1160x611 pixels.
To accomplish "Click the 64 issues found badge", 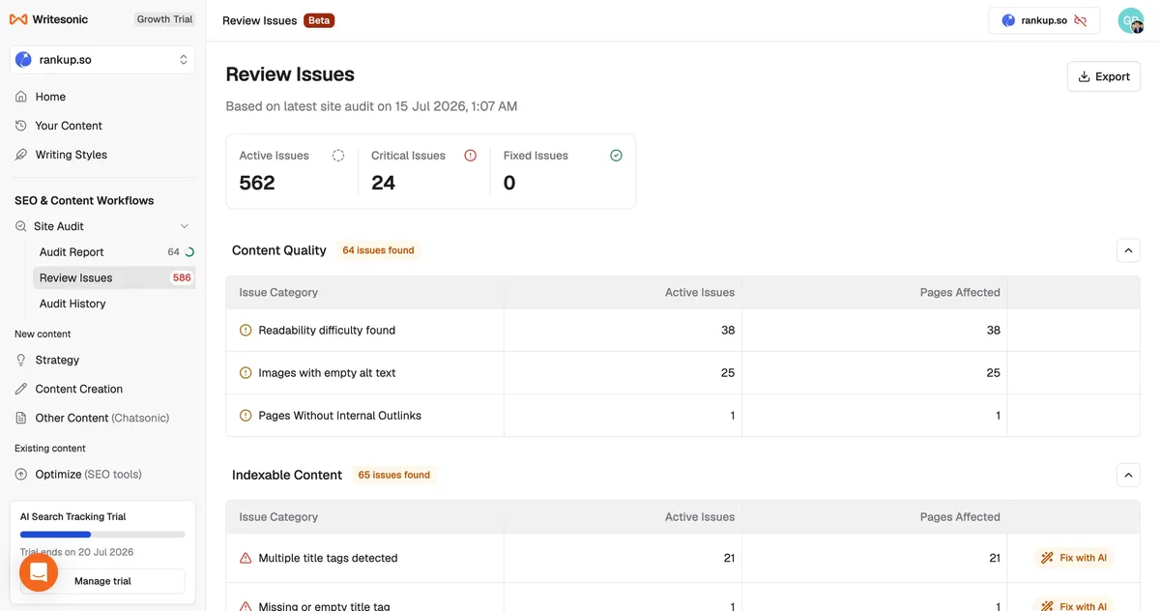I will coord(378,250).
